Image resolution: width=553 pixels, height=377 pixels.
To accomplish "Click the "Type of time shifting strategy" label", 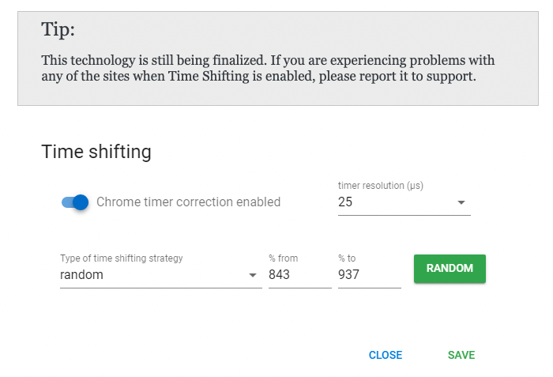I will (121, 258).
